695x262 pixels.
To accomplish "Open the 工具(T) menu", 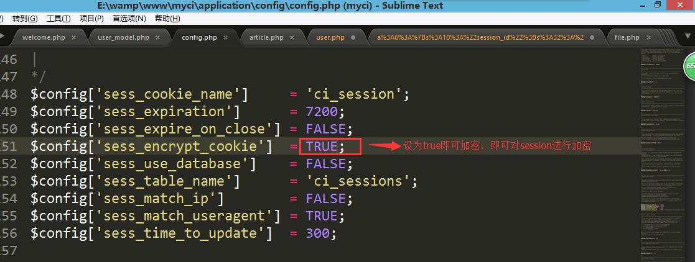I will 58,19.
